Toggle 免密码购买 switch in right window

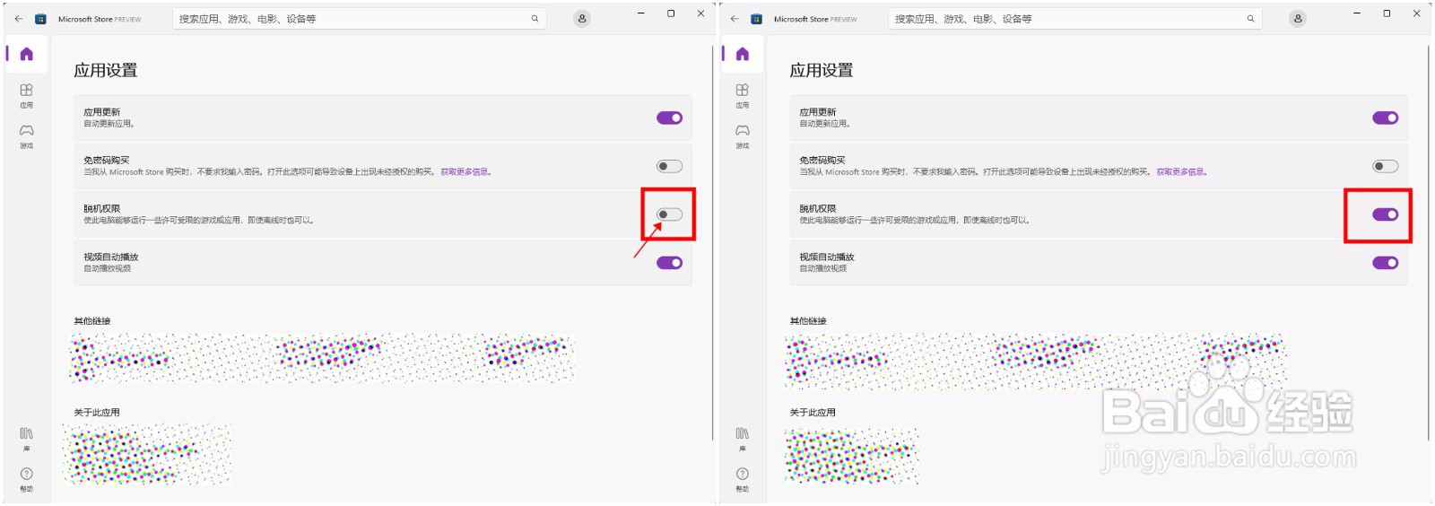pos(1385,166)
